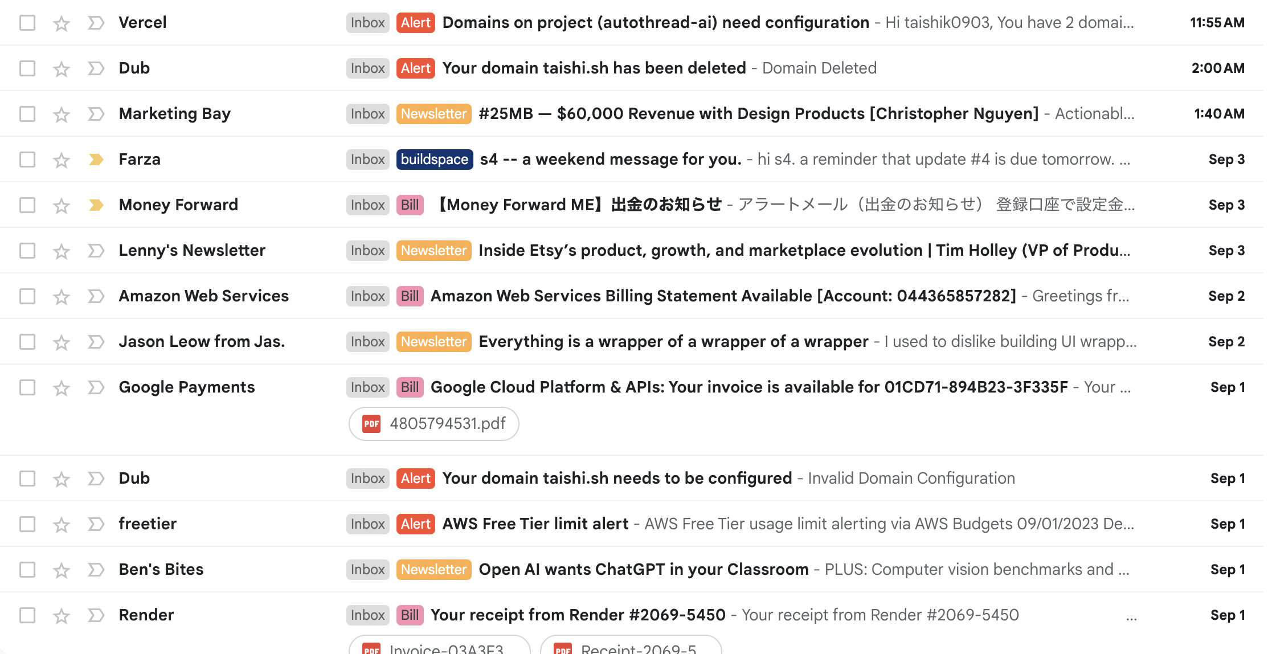Unmark Farza email as important
1268x654 pixels.
pos(96,160)
